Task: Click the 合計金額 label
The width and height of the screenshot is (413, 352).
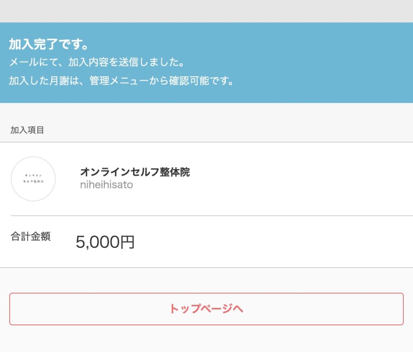Action: tap(31, 236)
